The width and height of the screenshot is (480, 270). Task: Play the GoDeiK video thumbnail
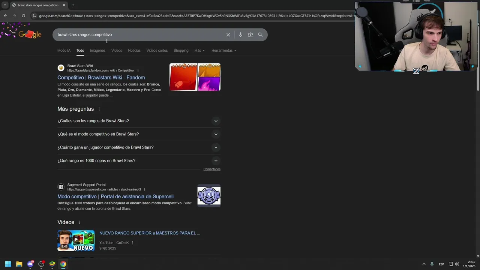76,240
